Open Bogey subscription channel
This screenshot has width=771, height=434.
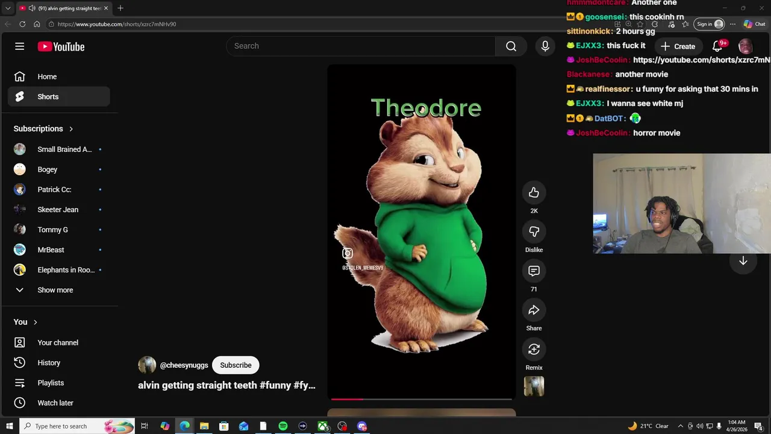click(x=59, y=169)
